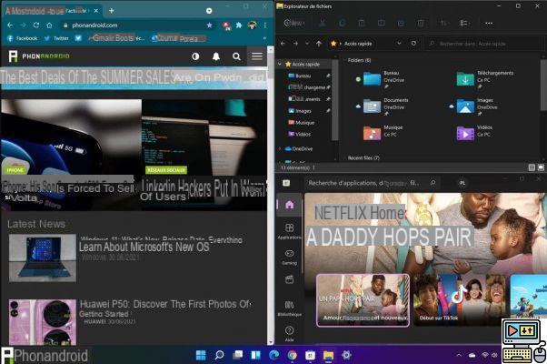Open the Facebook bookmark

[23, 38]
